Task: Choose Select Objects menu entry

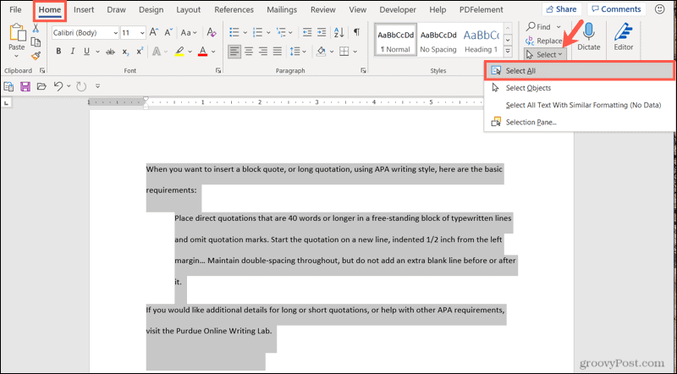Action: (x=579, y=88)
